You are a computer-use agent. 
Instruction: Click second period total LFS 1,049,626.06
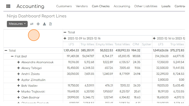[x=161, y=50]
